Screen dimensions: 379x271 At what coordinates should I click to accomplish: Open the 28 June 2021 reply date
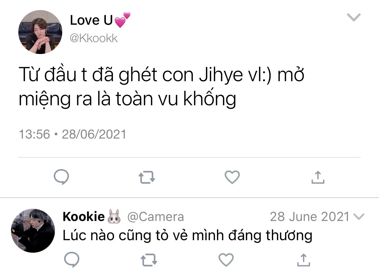pyautogui.click(x=310, y=217)
